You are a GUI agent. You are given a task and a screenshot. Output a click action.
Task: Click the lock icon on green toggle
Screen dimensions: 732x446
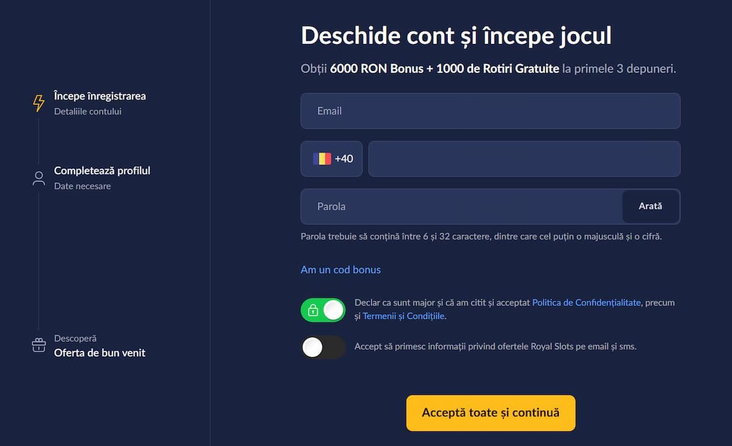(313, 311)
